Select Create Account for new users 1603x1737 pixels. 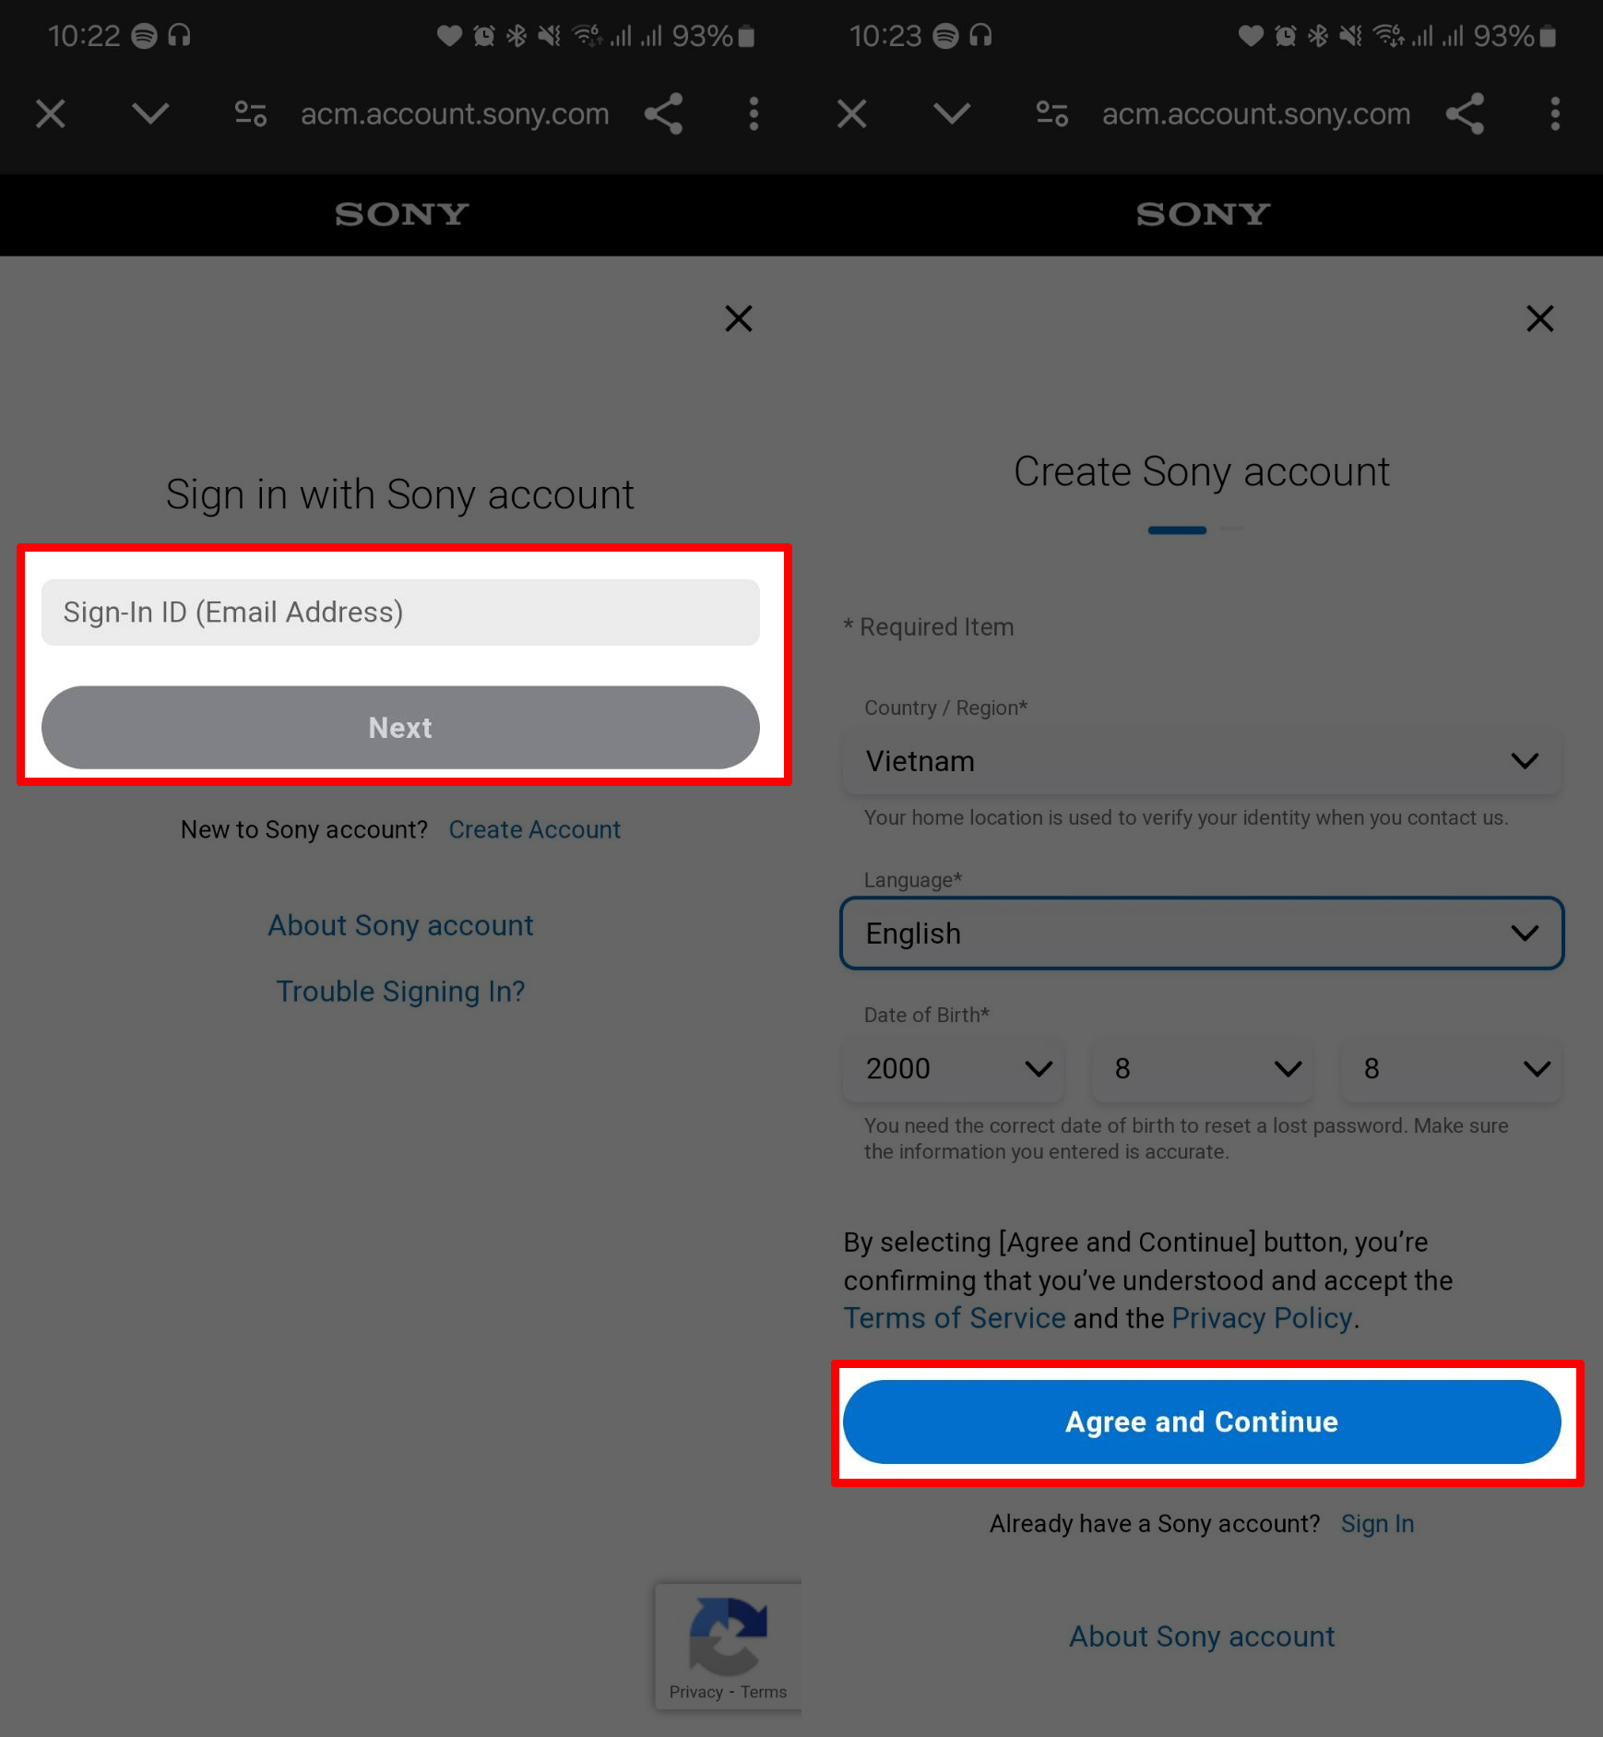[x=534, y=829]
